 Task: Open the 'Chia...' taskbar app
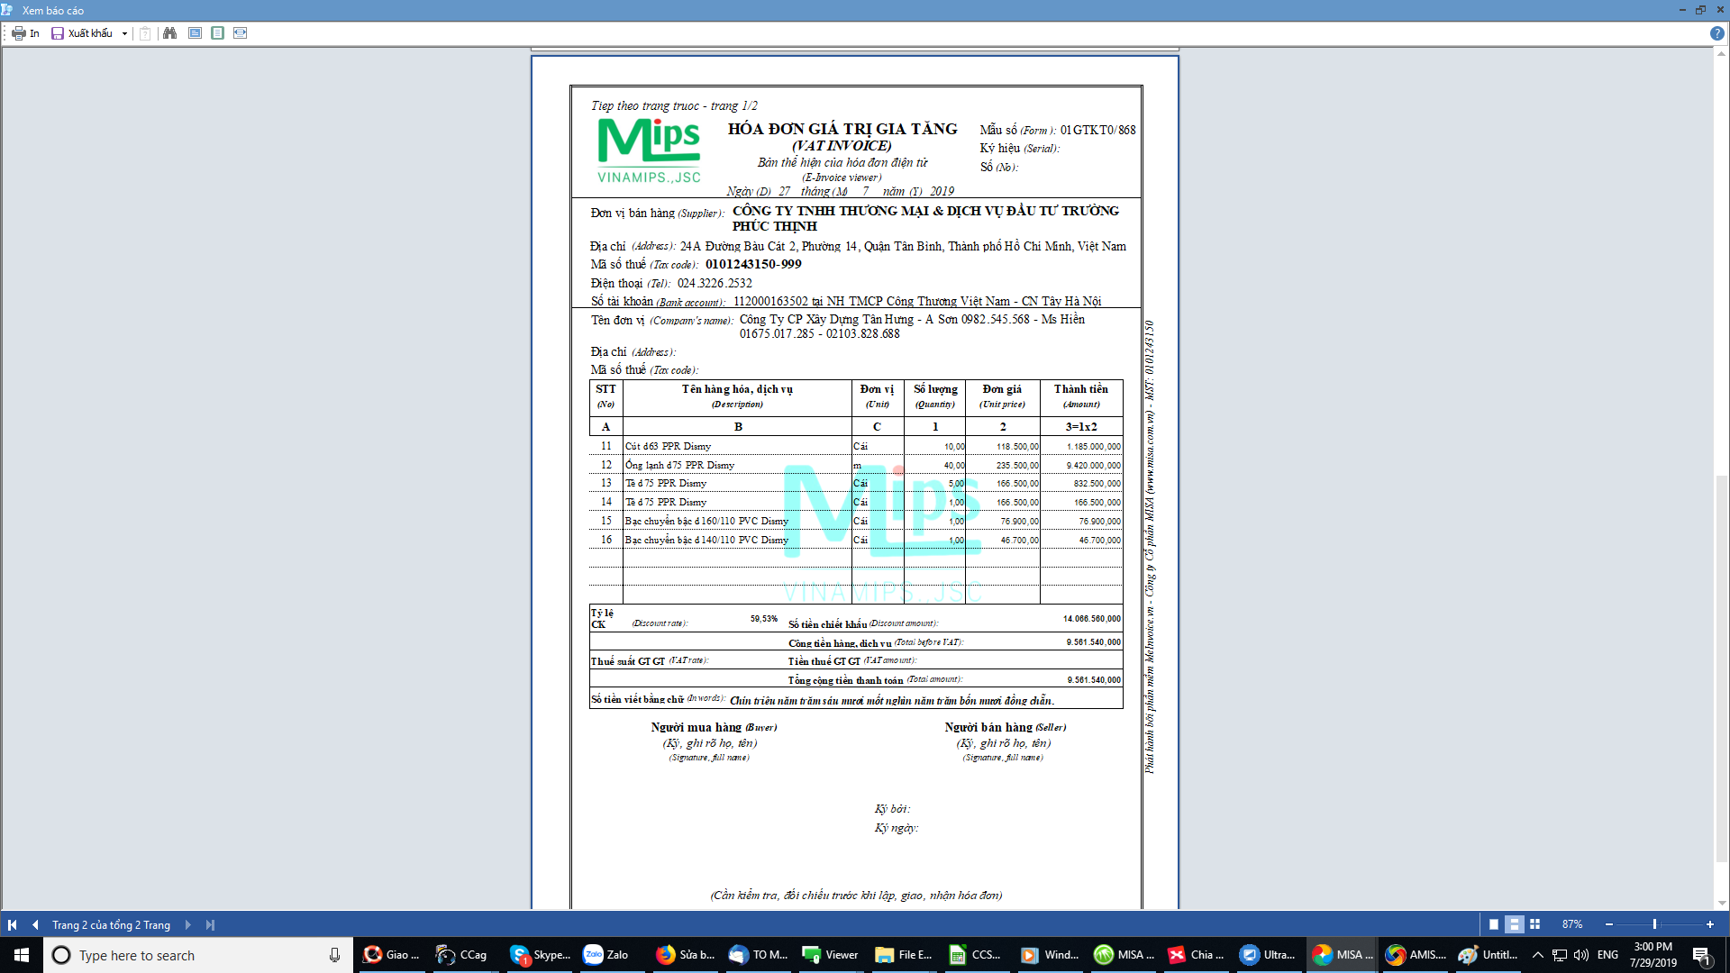click(x=1197, y=955)
